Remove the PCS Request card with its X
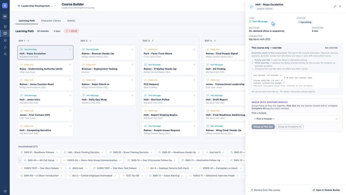The height and width of the screenshot is (195, 346). point(194,80)
